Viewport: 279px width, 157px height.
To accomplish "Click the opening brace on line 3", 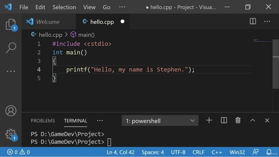I will [x=54, y=61].
